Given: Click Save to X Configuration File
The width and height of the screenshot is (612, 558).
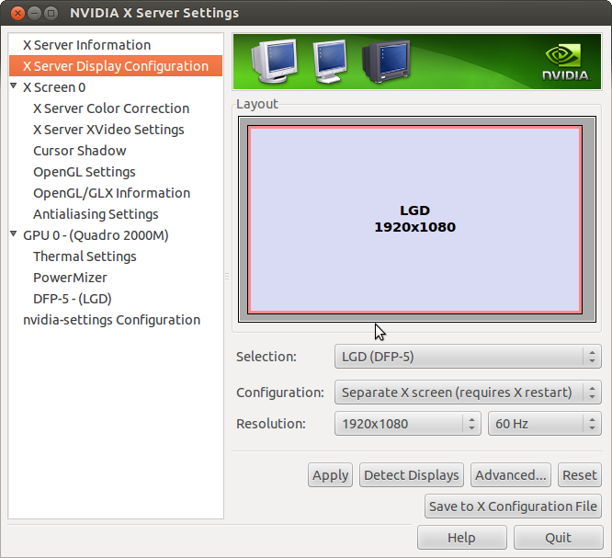Looking at the screenshot, I should [x=513, y=507].
